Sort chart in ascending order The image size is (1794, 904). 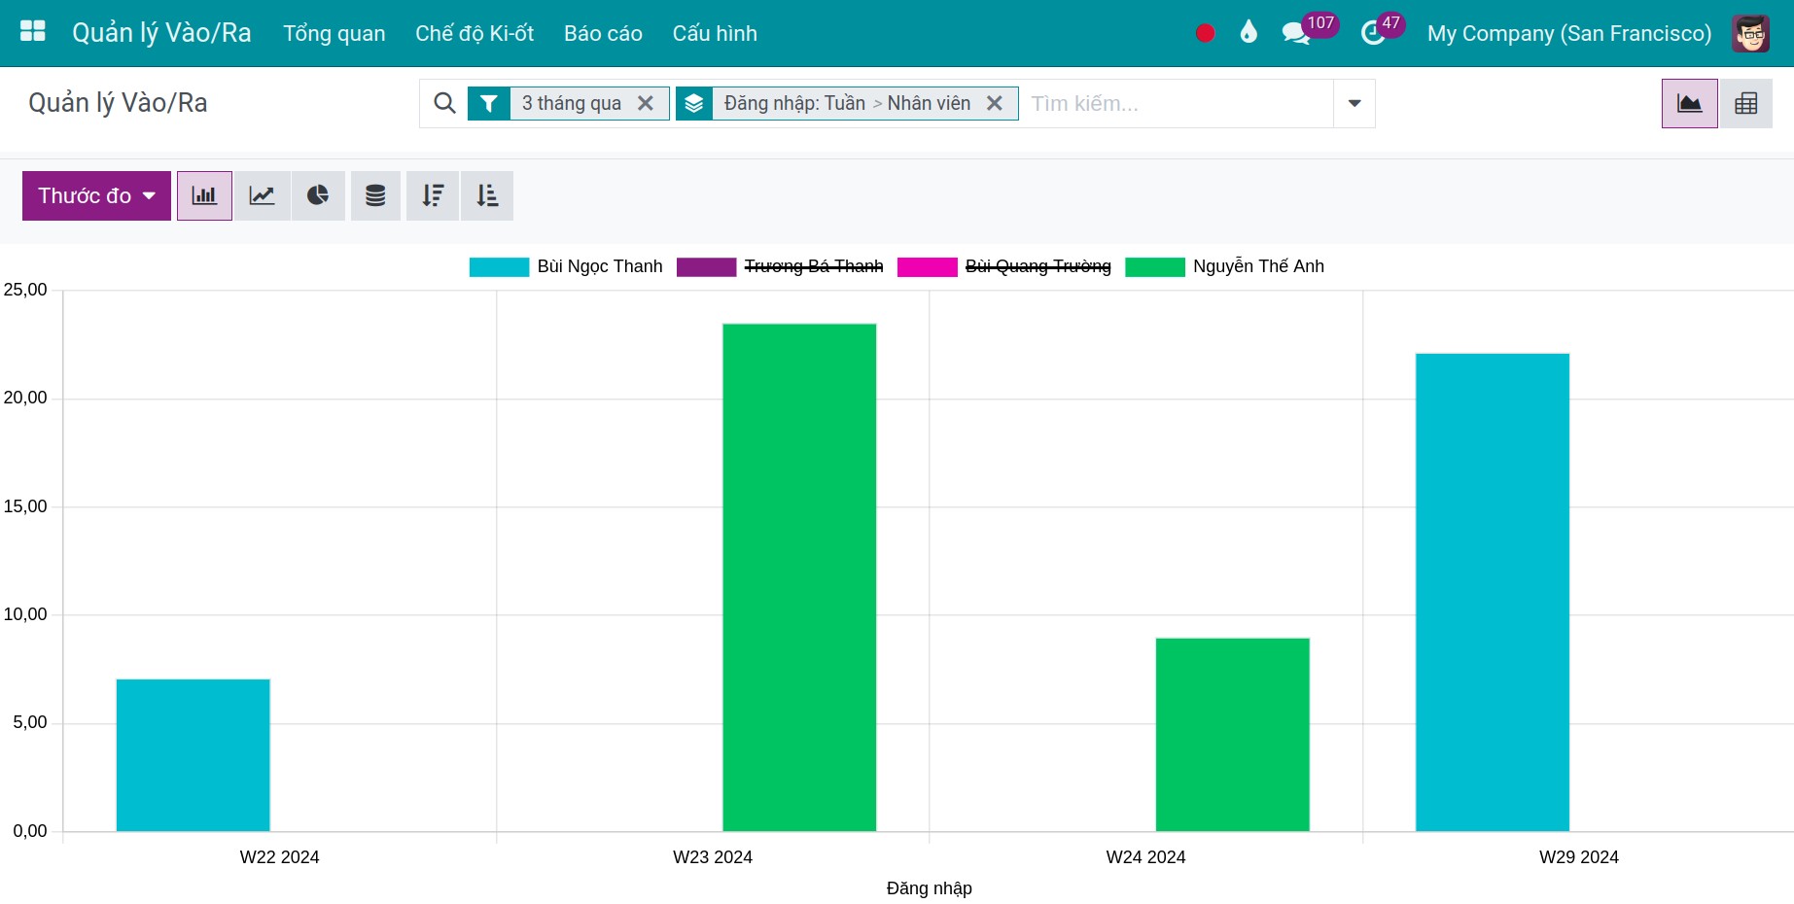487,195
